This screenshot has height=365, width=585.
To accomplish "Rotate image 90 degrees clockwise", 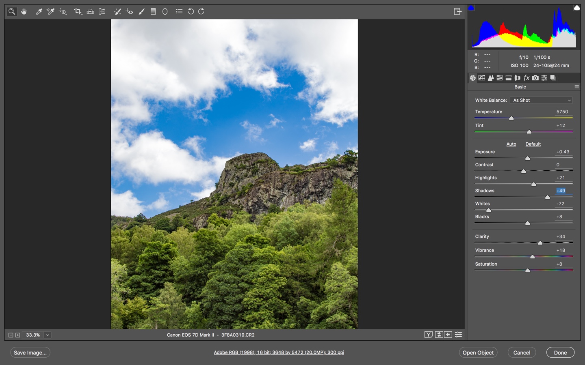I will [x=201, y=11].
